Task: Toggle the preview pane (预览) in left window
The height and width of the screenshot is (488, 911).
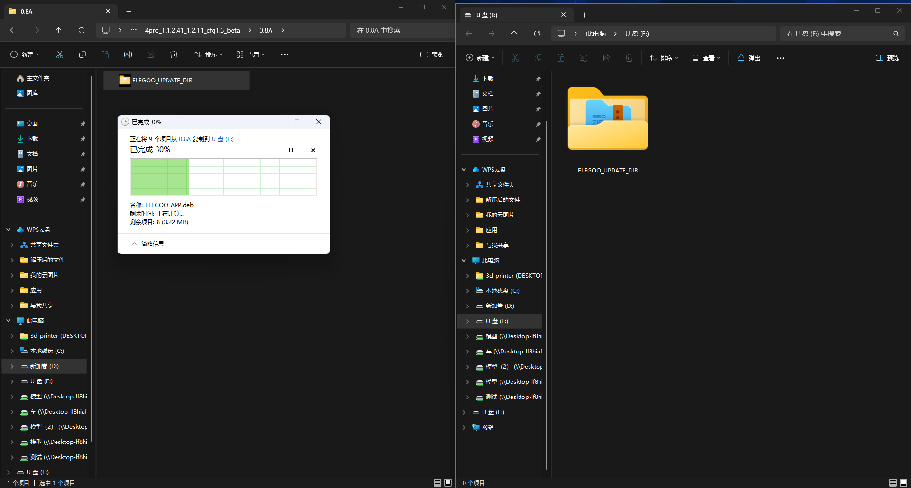Action: [x=432, y=55]
